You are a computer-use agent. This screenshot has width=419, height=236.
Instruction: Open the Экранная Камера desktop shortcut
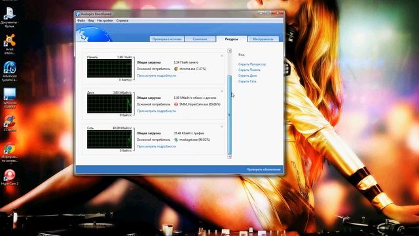tap(9, 98)
